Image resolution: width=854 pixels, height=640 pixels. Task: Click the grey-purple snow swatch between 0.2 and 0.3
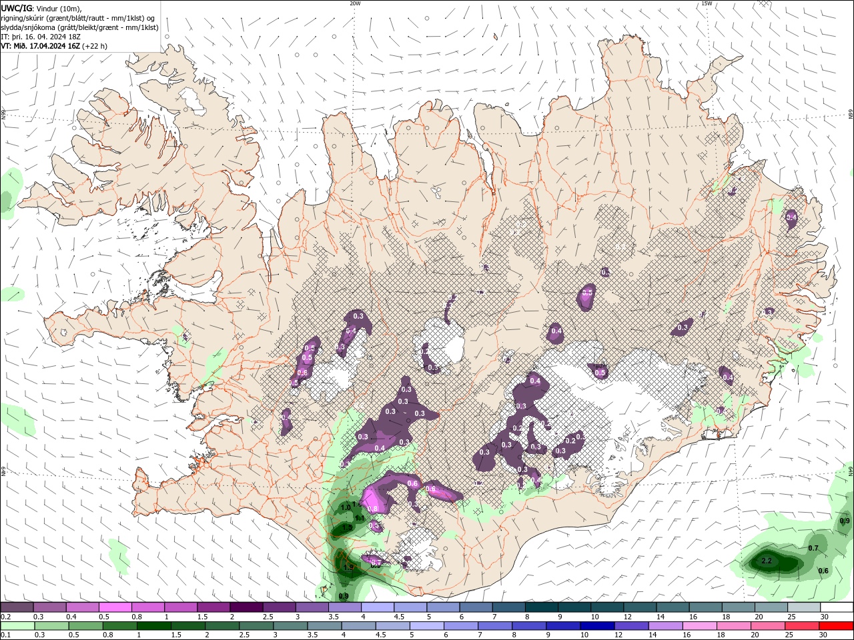click(x=17, y=607)
